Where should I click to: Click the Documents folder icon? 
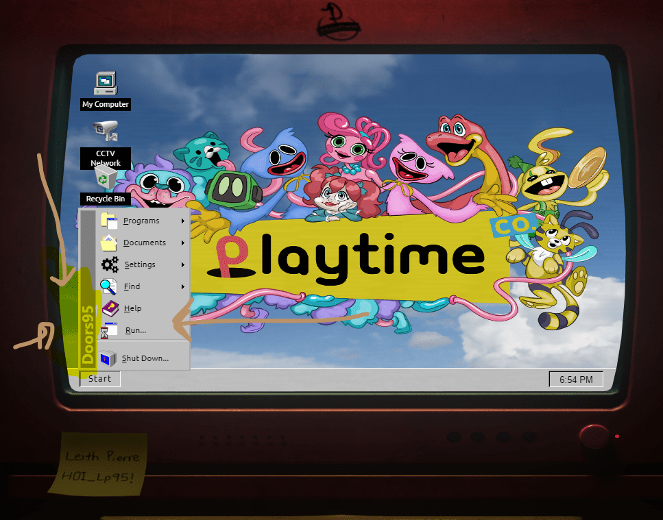pos(109,243)
